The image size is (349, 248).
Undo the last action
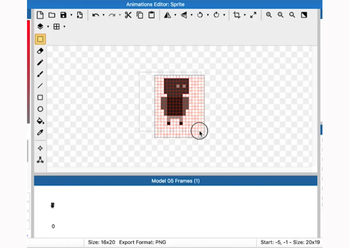click(96, 15)
